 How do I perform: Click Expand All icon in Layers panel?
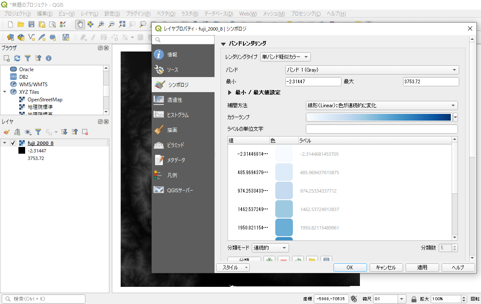point(64,132)
